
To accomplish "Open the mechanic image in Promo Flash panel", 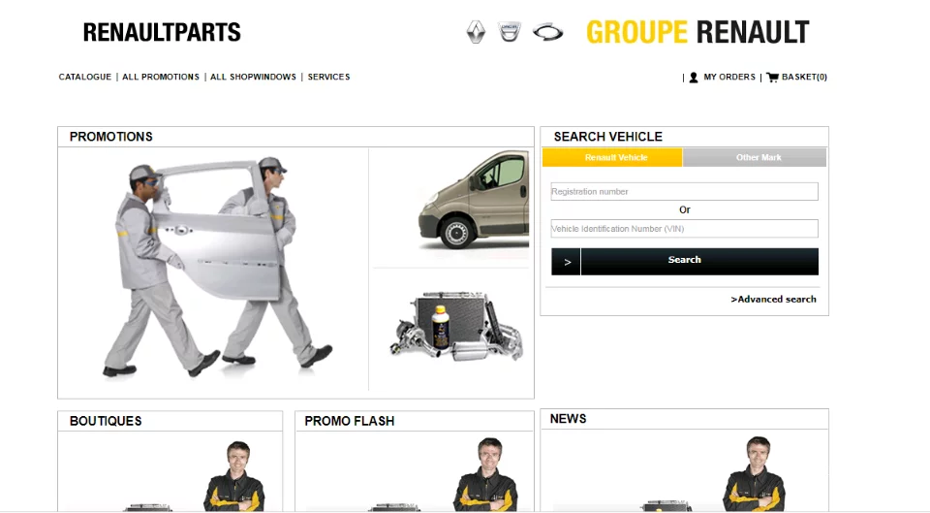I will (485, 474).
